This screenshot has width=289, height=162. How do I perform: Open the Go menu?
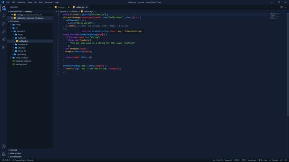(35, 2)
